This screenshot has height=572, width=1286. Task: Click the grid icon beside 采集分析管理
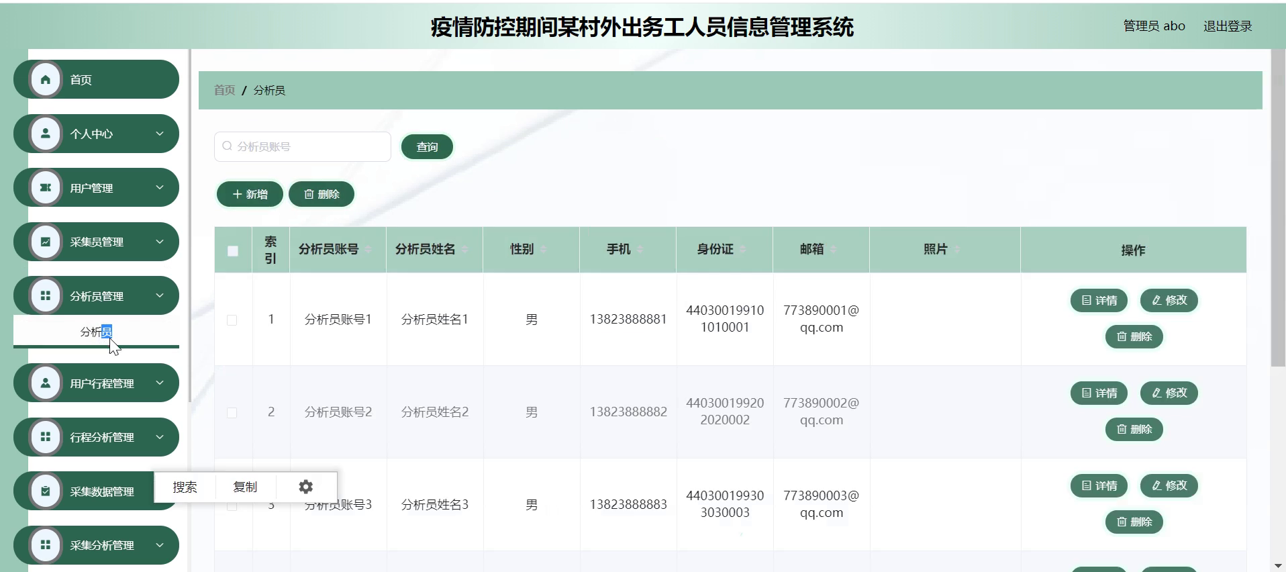point(46,545)
